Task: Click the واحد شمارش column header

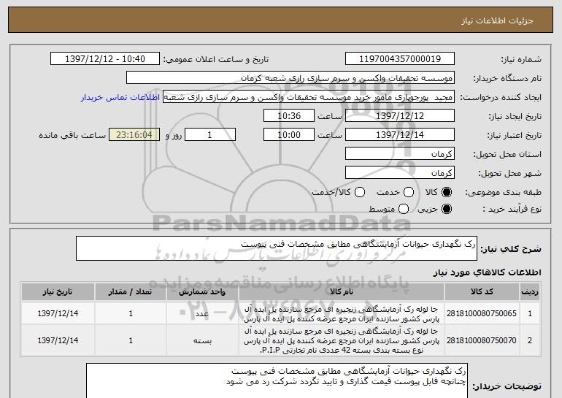Action: (x=202, y=292)
